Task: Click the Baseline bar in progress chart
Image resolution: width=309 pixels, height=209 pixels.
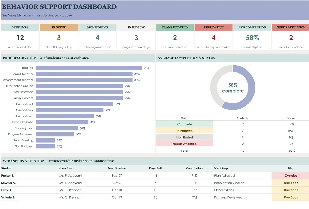Action: [x=89, y=68]
